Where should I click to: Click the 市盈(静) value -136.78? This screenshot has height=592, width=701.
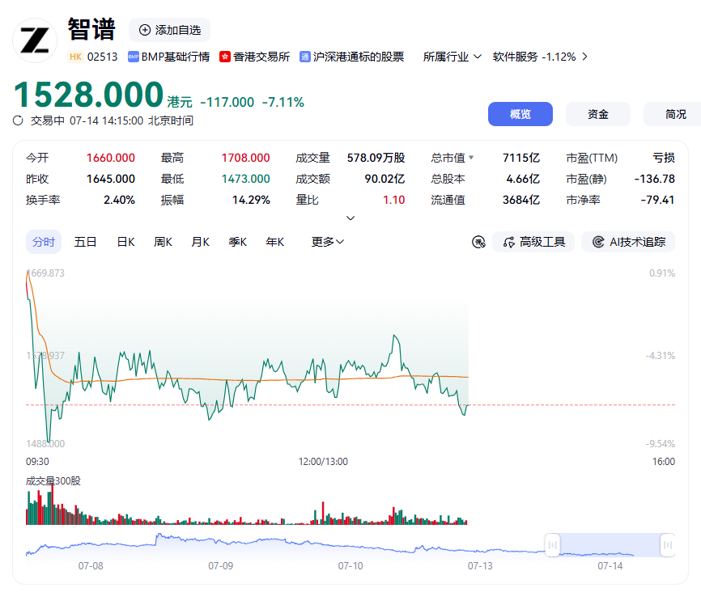click(x=655, y=179)
